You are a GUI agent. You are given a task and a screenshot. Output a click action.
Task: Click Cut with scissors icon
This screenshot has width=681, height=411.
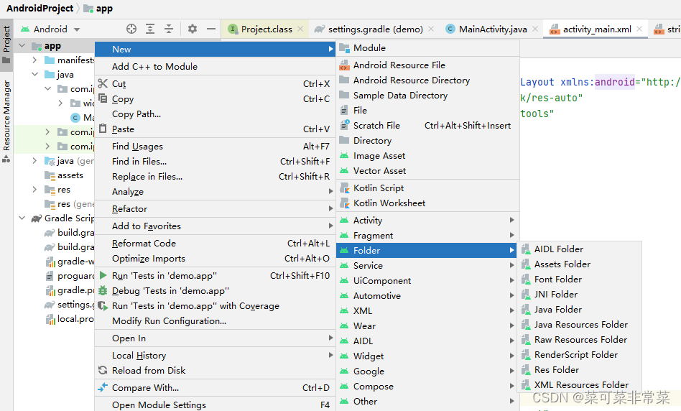coord(215,84)
